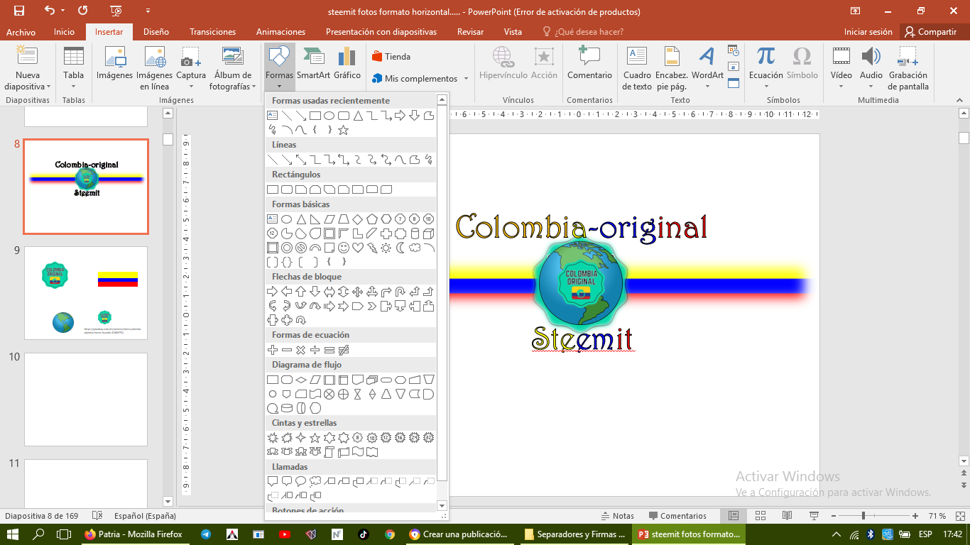Open the Animaciones tab

click(281, 32)
